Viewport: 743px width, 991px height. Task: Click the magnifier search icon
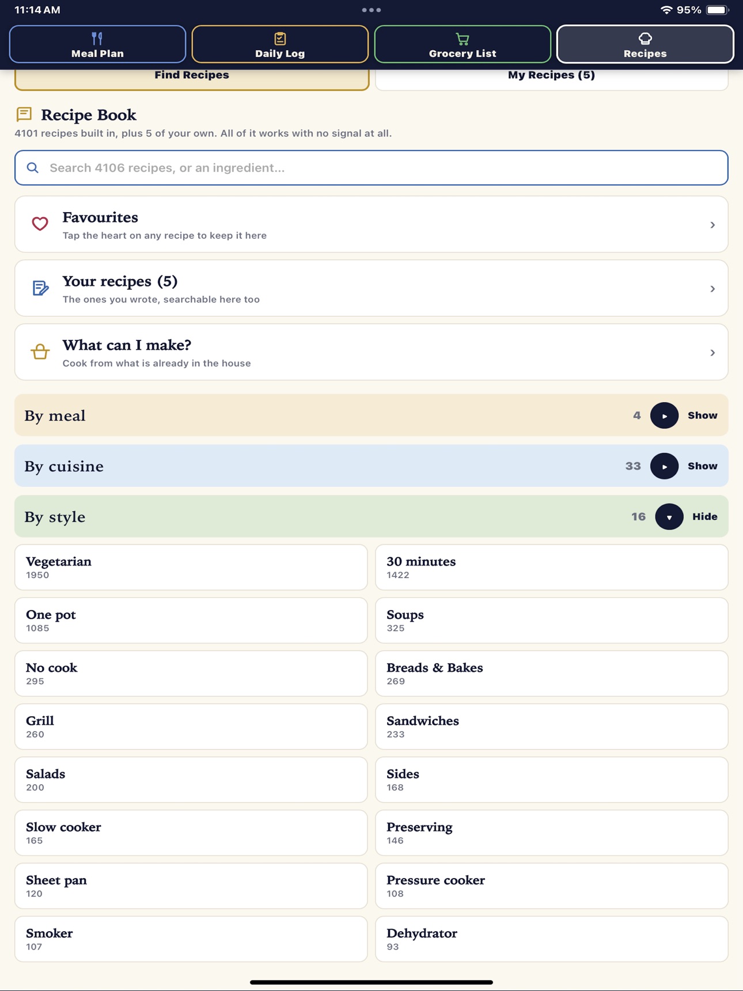coord(33,168)
